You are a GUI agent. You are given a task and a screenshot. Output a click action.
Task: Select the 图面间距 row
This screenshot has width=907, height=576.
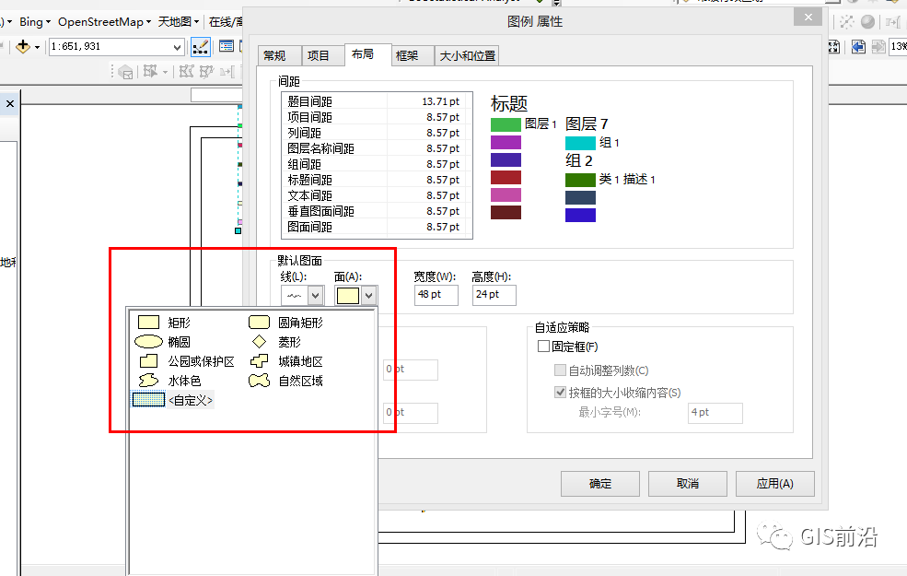(x=377, y=227)
